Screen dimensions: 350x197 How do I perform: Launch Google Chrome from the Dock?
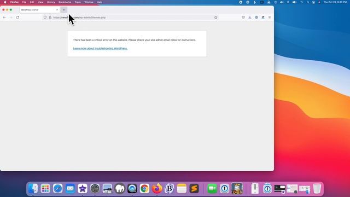[x=144, y=188]
